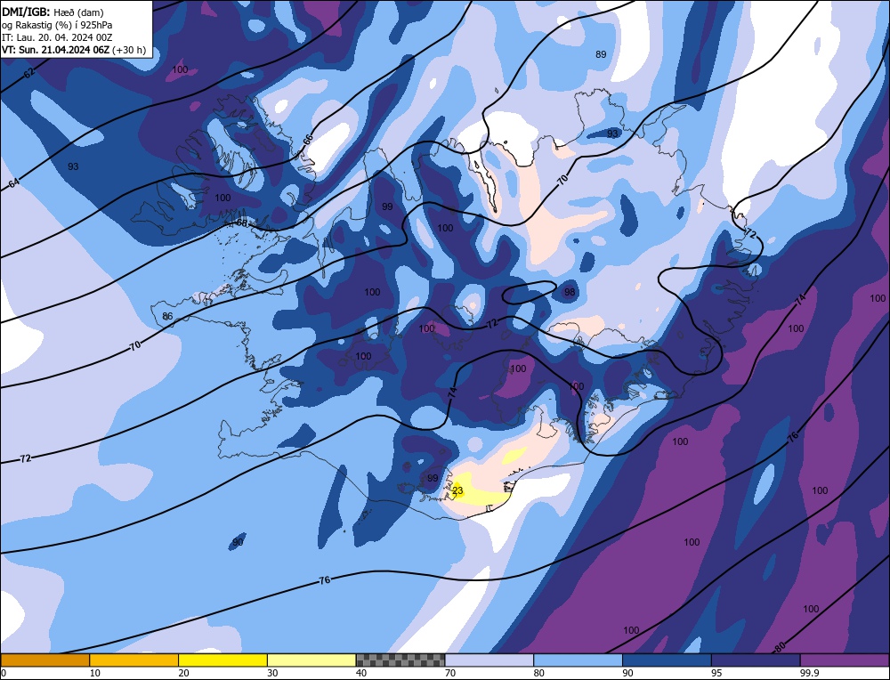The image size is (890, 680).
Task: Click the dark navy 95–99.9 legend swatch
Action: pos(756,660)
